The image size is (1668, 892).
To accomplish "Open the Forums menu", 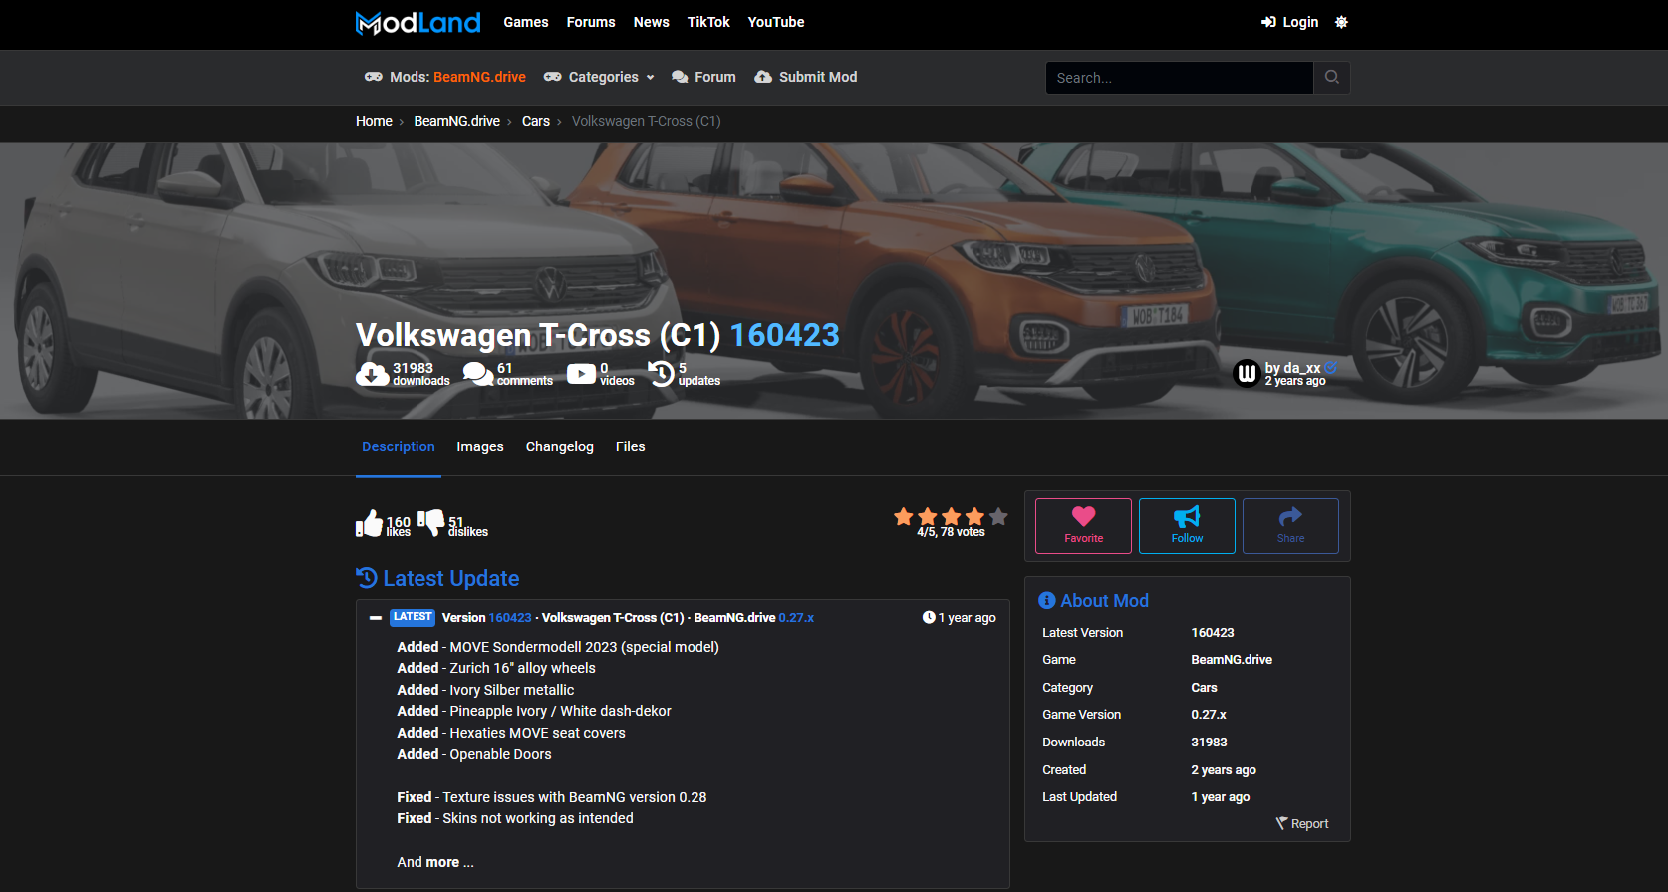I will point(591,22).
